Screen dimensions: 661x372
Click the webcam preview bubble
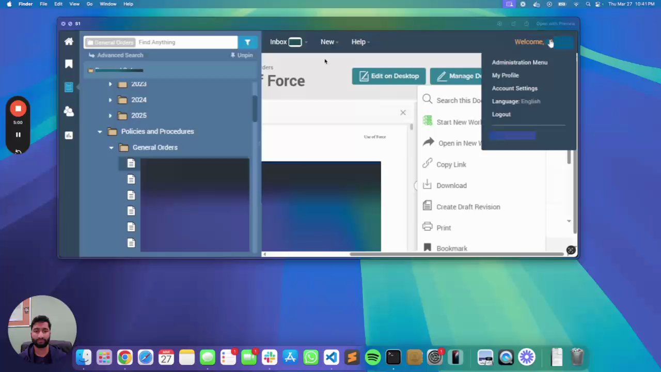click(42, 331)
